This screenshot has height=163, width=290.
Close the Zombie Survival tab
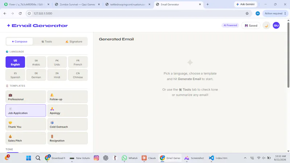click(99, 4)
